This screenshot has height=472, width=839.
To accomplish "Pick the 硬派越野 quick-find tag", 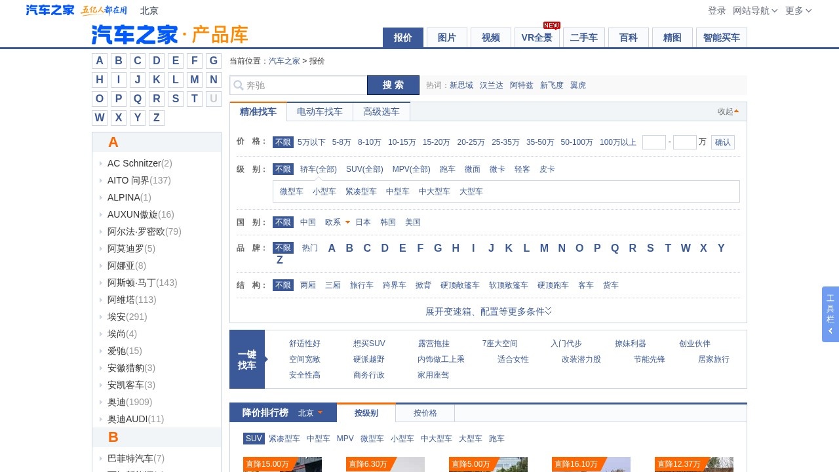I will [369, 359].
